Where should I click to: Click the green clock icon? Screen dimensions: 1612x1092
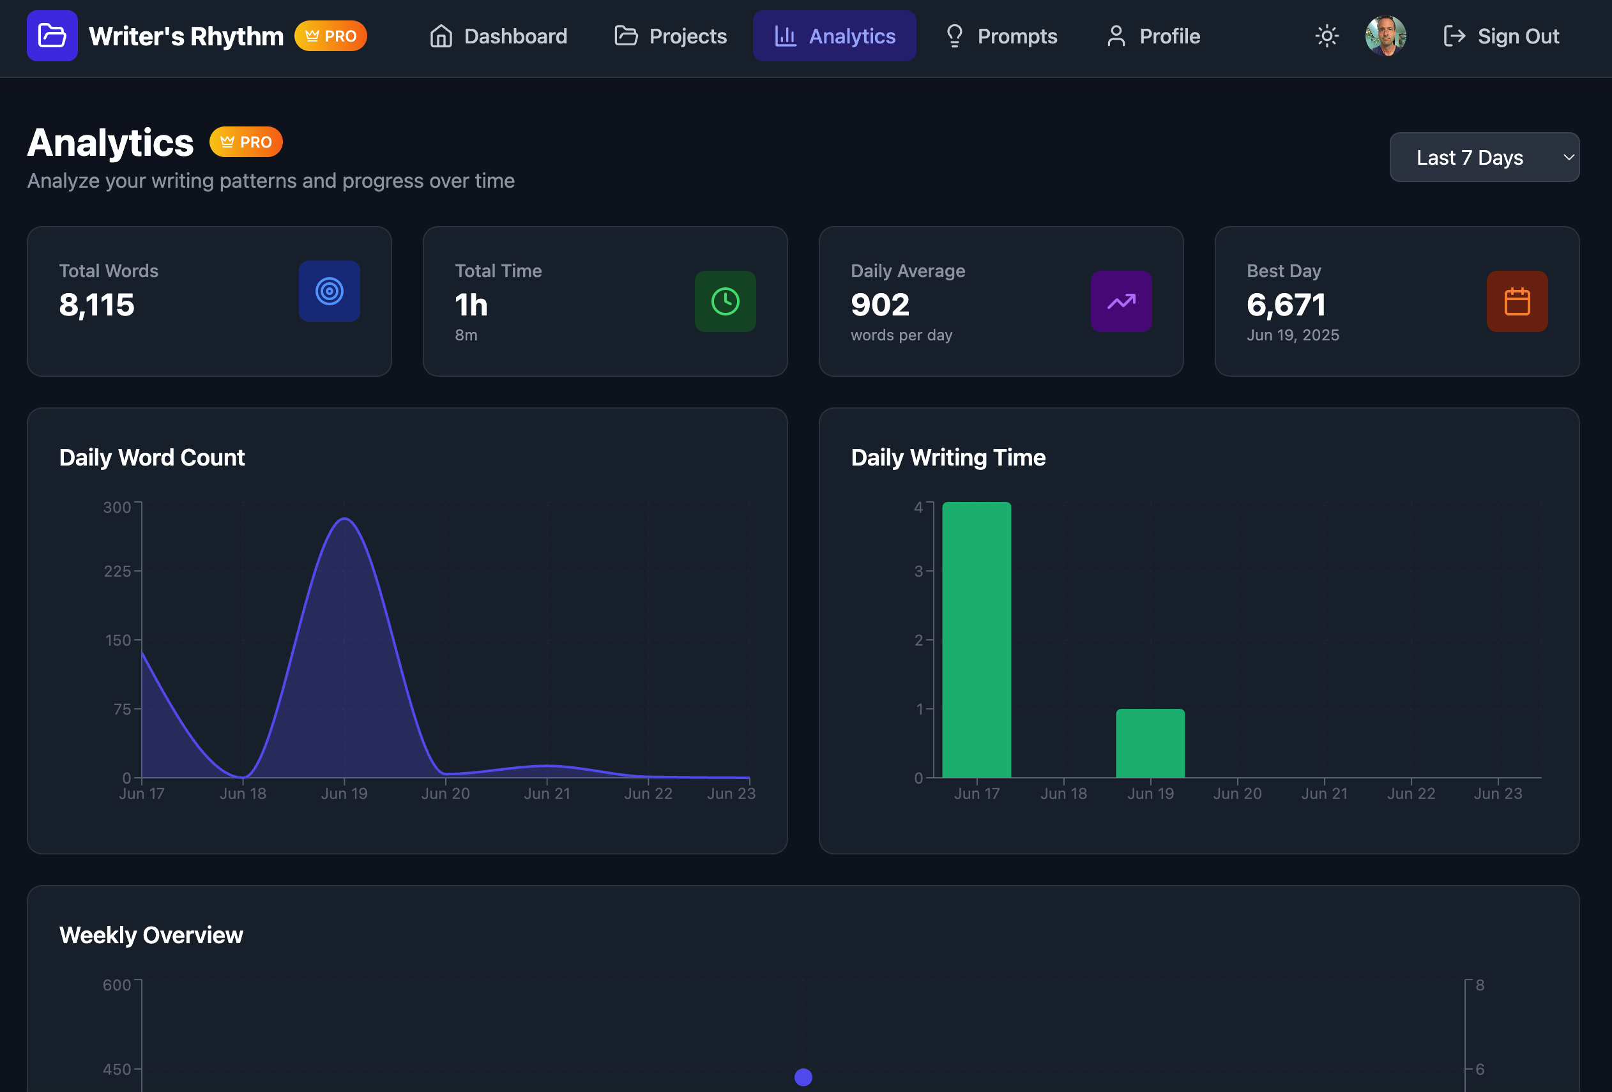(x=725, y=301)
